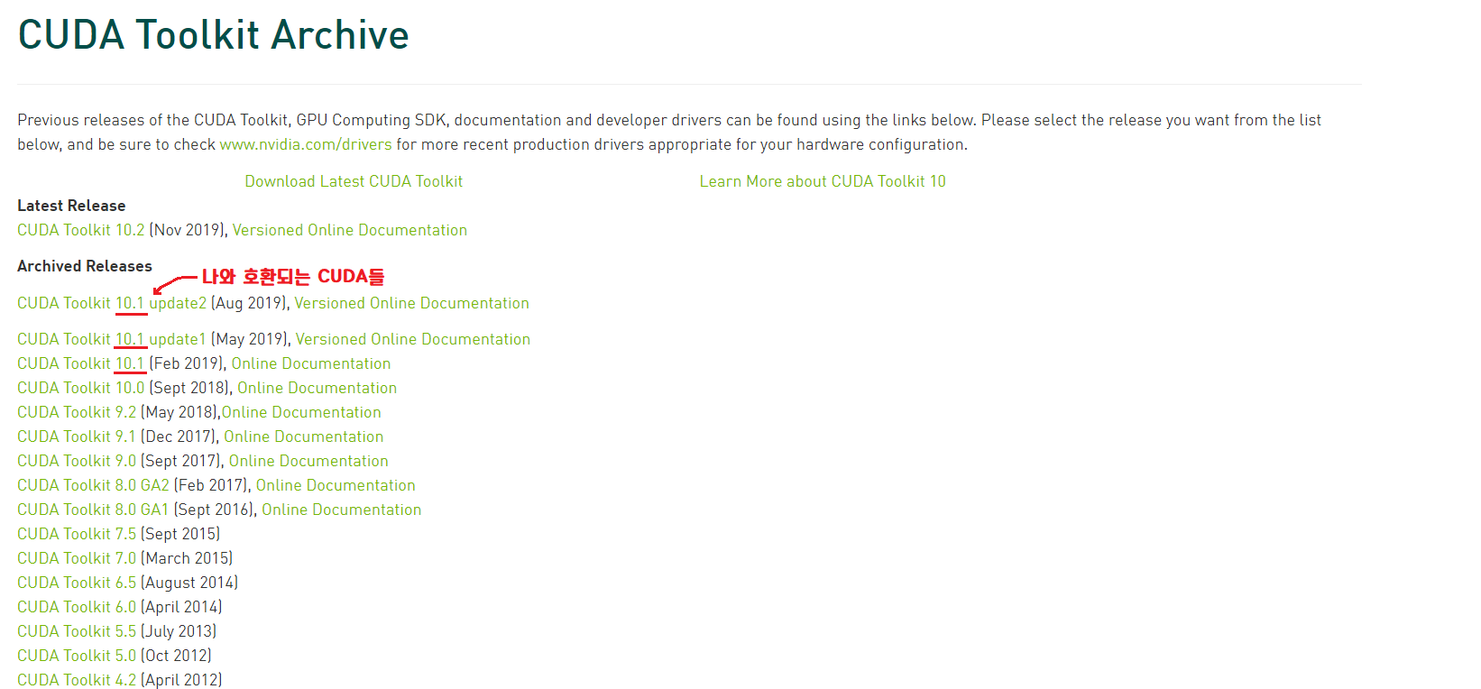Open Learn More about CUDA Toolkit 10

pos(823,181)
